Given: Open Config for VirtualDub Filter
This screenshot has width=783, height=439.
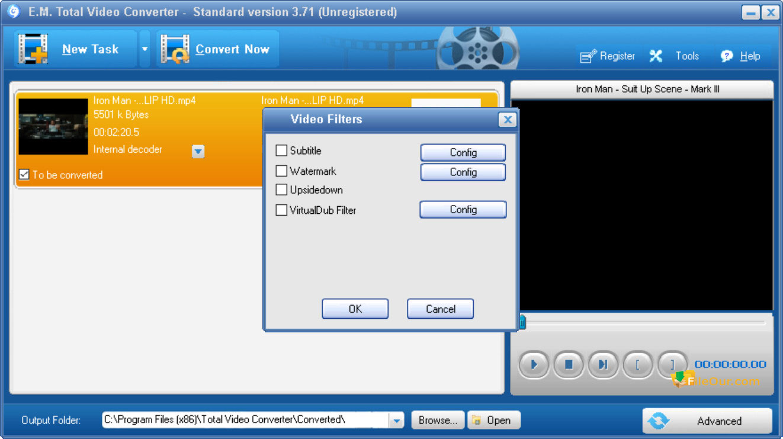Looking at the screenshot, I should tap(463, 209).
